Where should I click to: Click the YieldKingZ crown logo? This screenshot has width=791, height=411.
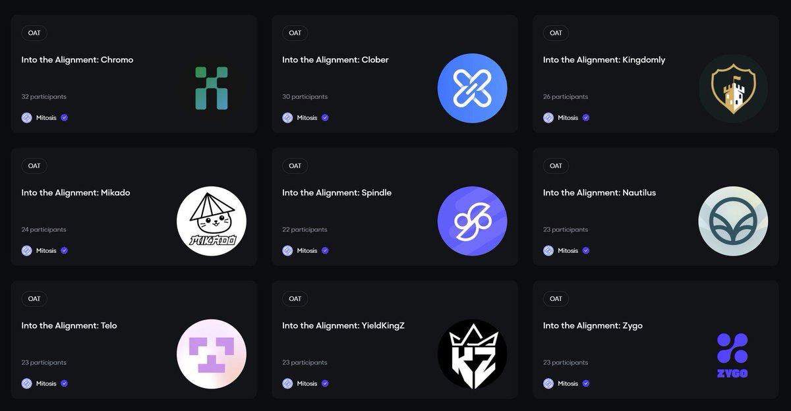point(473,354)
